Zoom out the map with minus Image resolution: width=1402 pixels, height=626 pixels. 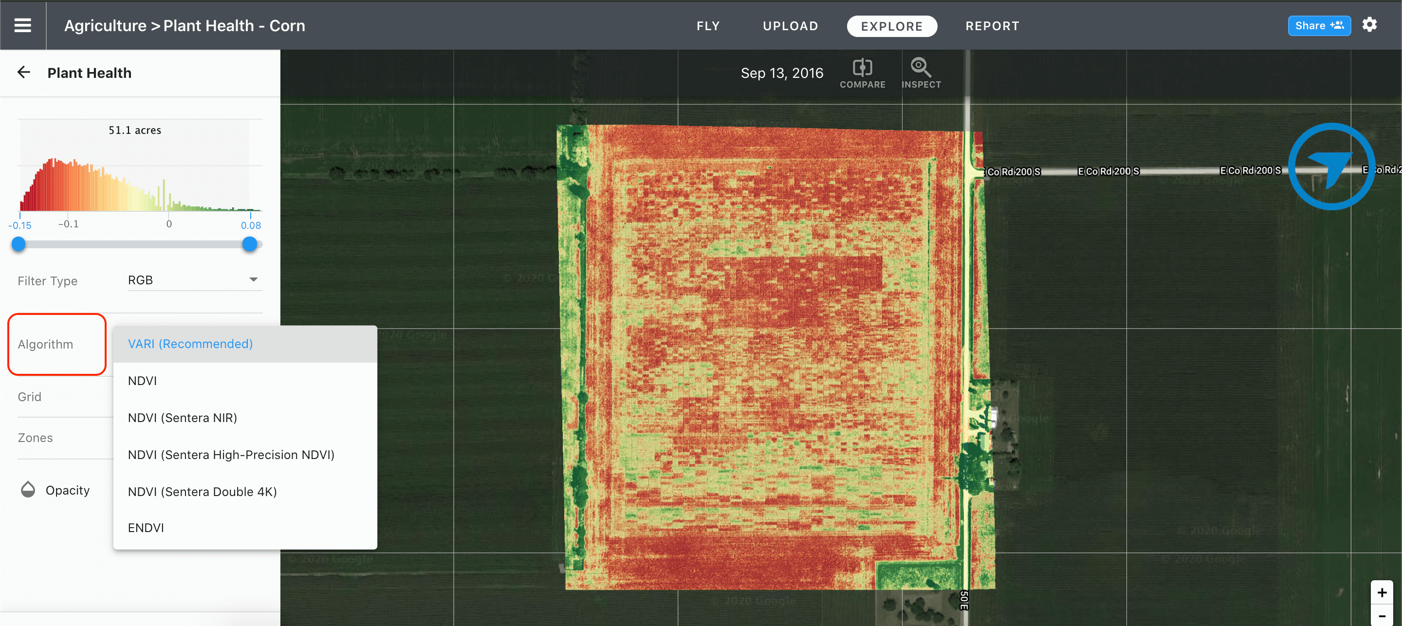click(x=1382, y=616)
